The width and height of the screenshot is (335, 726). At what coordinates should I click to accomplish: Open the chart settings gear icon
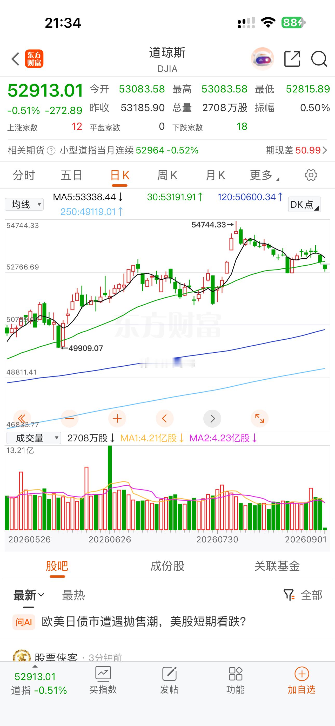coord(311,175)
